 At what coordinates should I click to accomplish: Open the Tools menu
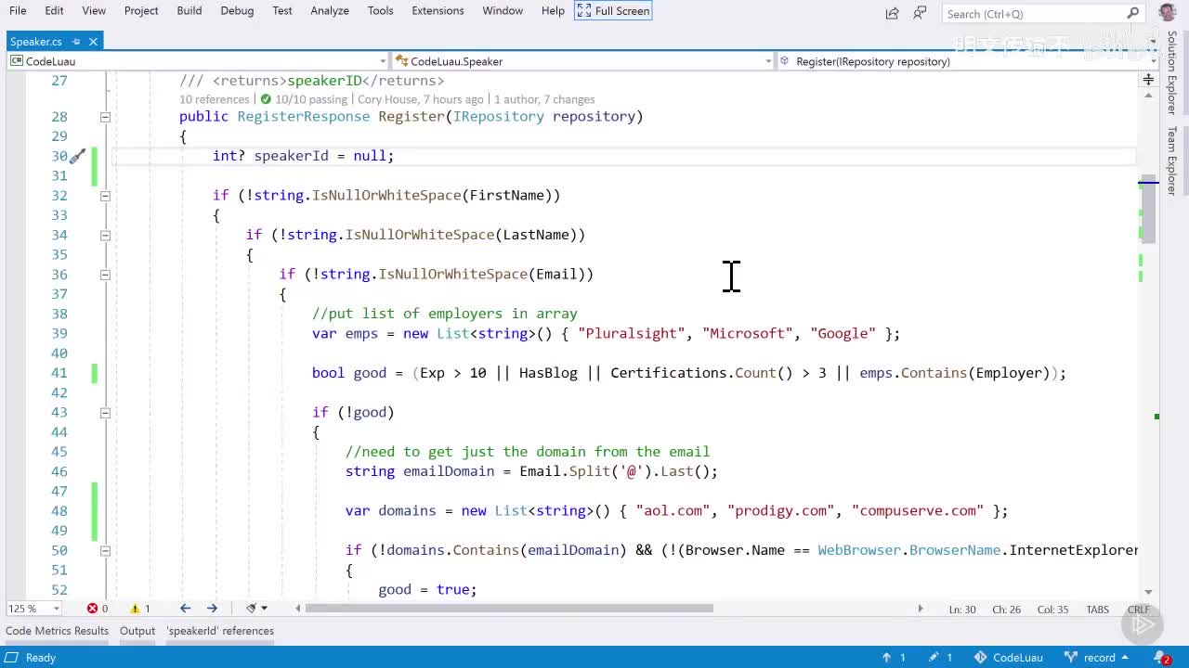pos(381,10)
